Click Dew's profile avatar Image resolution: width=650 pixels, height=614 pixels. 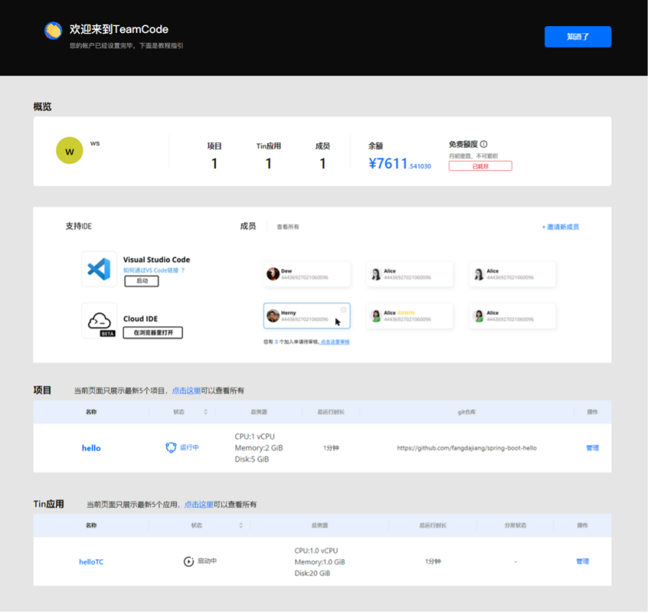[273, 274]
